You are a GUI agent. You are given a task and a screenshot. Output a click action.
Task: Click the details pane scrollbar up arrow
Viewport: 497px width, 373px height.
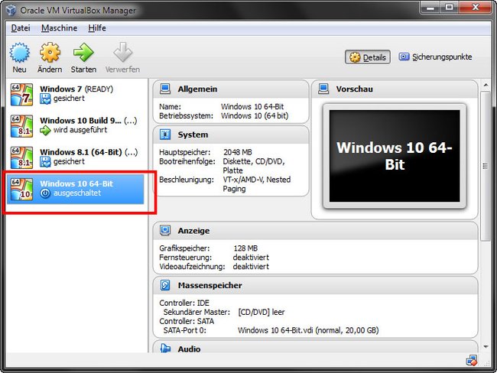coord(486,86)
